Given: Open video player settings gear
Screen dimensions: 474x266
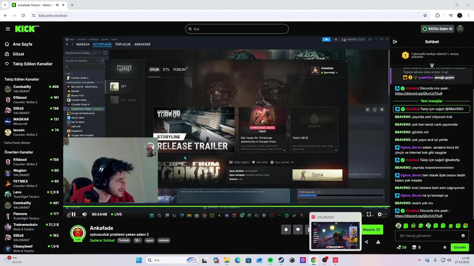Looking at the screenshot, I should [x=380, y=214].
